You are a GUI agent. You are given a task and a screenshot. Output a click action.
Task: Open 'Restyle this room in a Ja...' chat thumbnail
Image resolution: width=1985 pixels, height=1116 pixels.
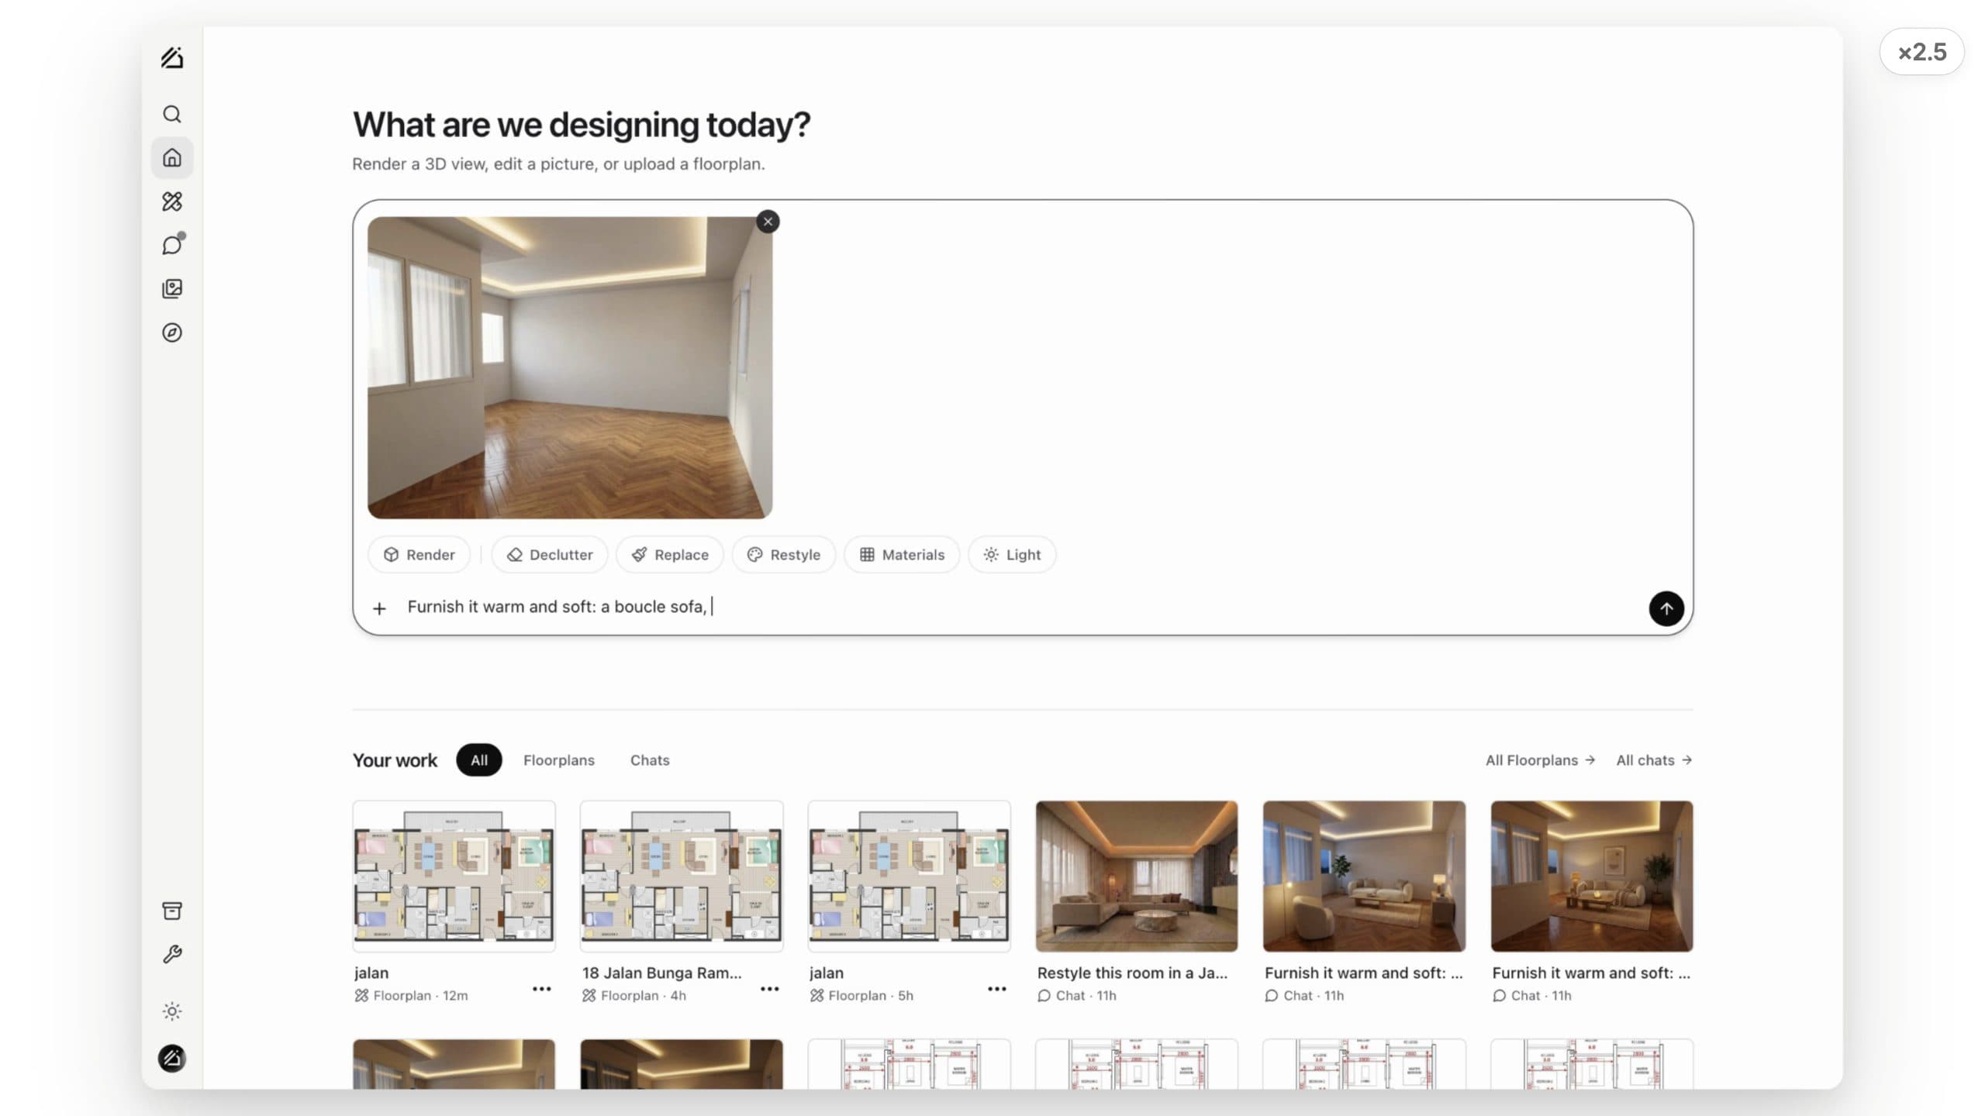pyautogui.click(x=1137, y=876)
